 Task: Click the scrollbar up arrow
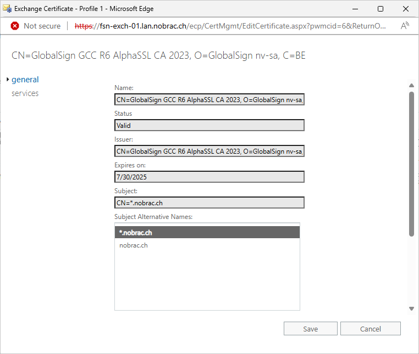pyautogui.click(x=411, y=86)
